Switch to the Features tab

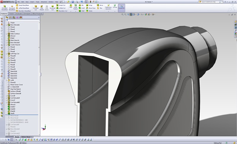pos(4,14)
